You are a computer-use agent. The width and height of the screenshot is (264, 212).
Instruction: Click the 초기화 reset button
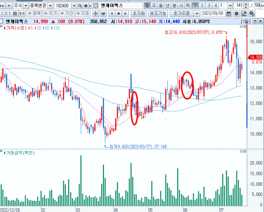pos(139,13)
